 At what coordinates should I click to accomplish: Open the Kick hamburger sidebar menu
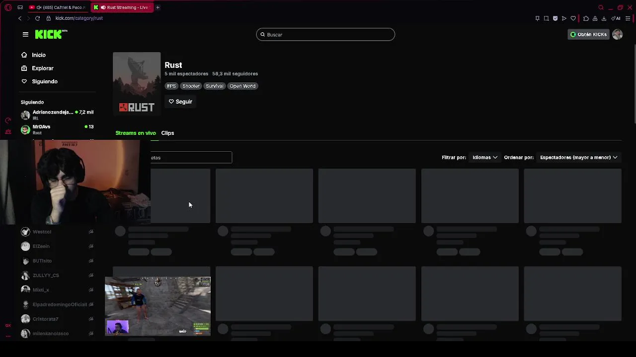(25, 34)
